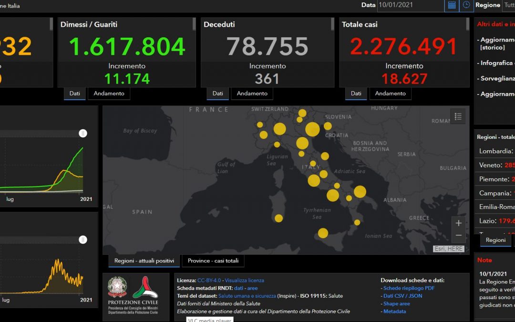Zoom in on the map with plus
The image size is (515, 322).
click(459, 223)
